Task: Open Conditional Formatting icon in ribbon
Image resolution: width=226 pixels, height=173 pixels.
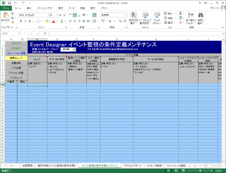Action: coord(133,19)
